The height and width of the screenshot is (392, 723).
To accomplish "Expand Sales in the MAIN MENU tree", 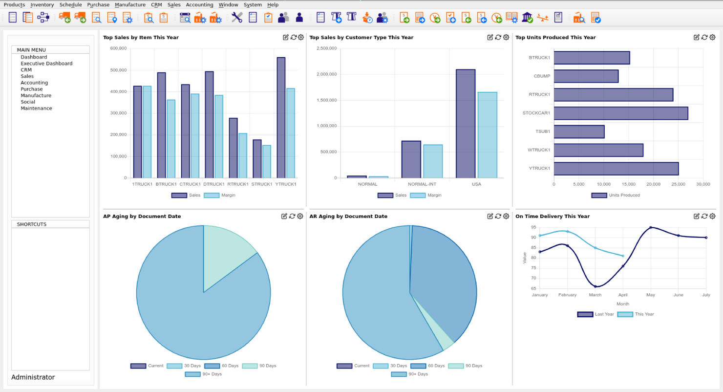I will click(x=26, y=76).
